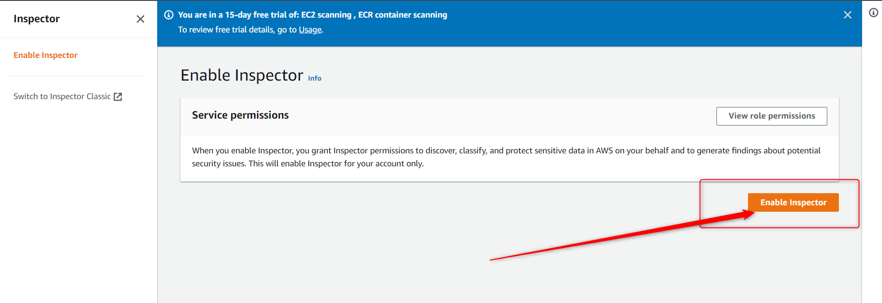The width and height of the screenshot is (882, 303).
Task: Click the large Enable Inspector page heading
Action: (242, 75)
